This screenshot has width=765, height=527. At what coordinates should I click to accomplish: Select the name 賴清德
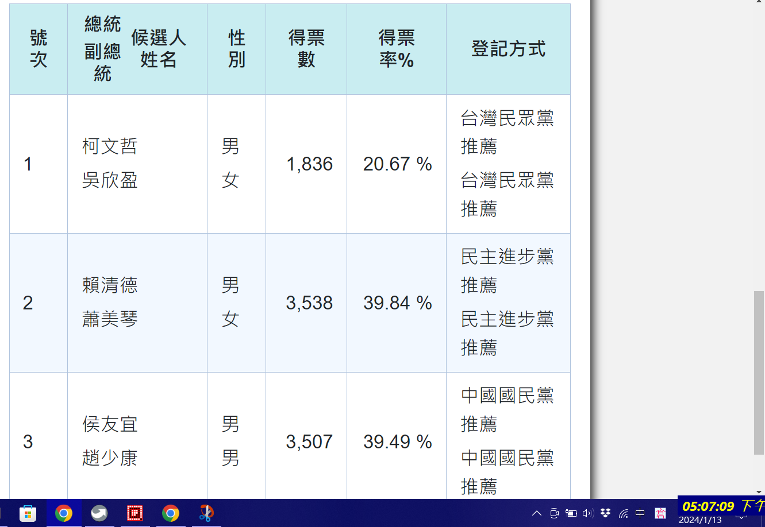coord(110,285)
